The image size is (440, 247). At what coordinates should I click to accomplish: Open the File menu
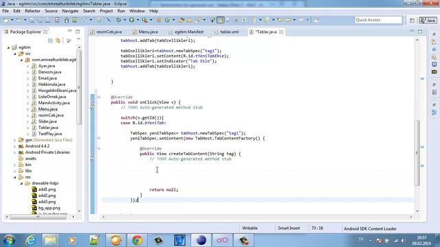coord(5,11)
